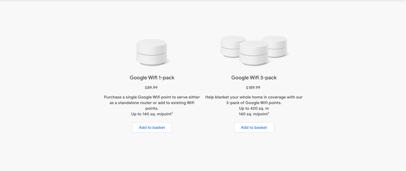Click the 'Up to 420 sq. m' text

pos(254,109)
